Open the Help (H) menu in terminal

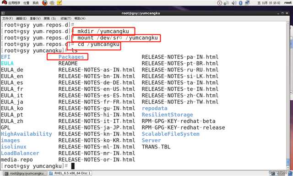click(x=80, y=18)
